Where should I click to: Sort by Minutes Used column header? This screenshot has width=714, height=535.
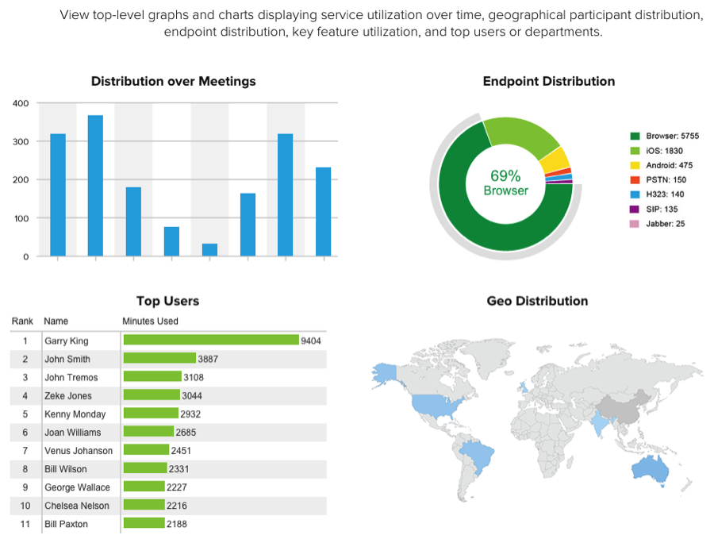(150, 321)
